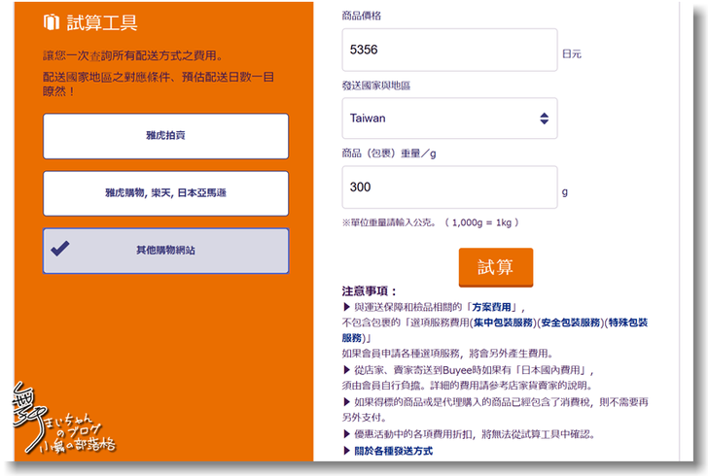The width and height of the screenshot is (708, 476).
Task: Click the up-down arrows in country selector
Action: click(x=543, y=119)
